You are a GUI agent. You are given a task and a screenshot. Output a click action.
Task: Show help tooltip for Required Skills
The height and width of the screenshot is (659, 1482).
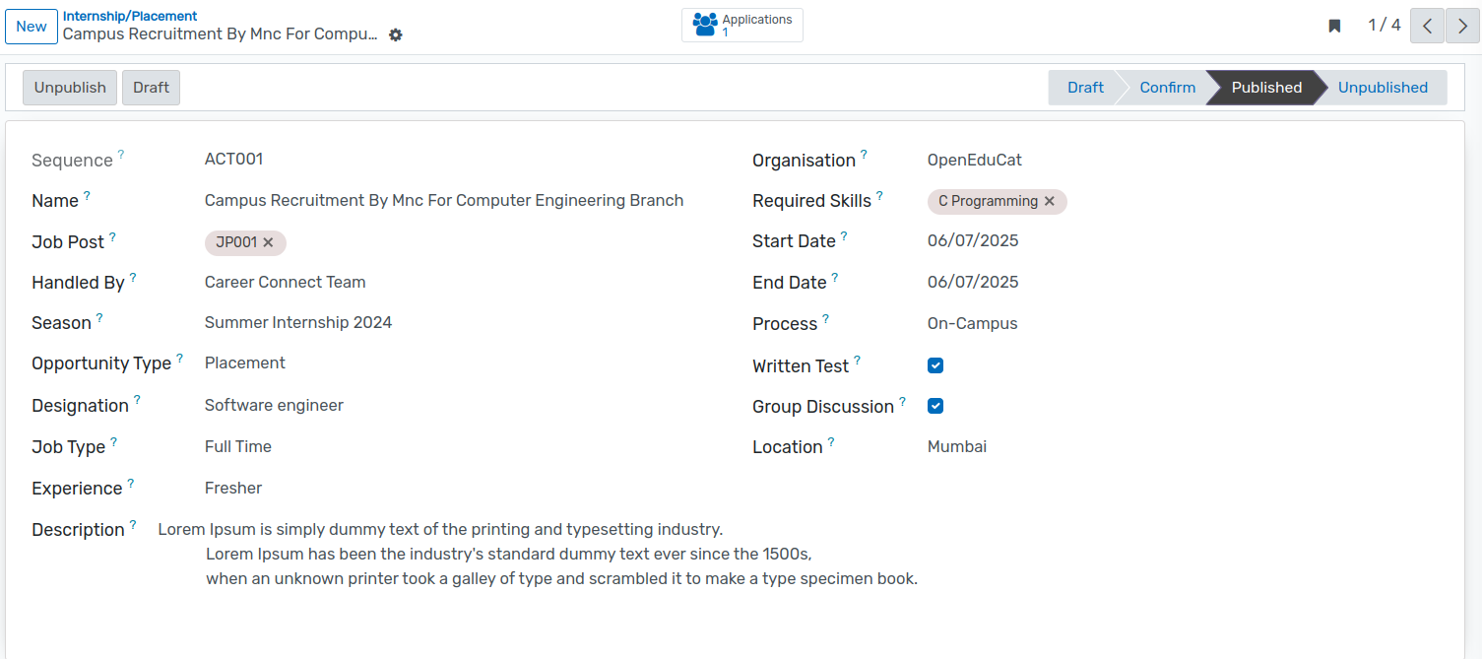click(x=879, y=195)
